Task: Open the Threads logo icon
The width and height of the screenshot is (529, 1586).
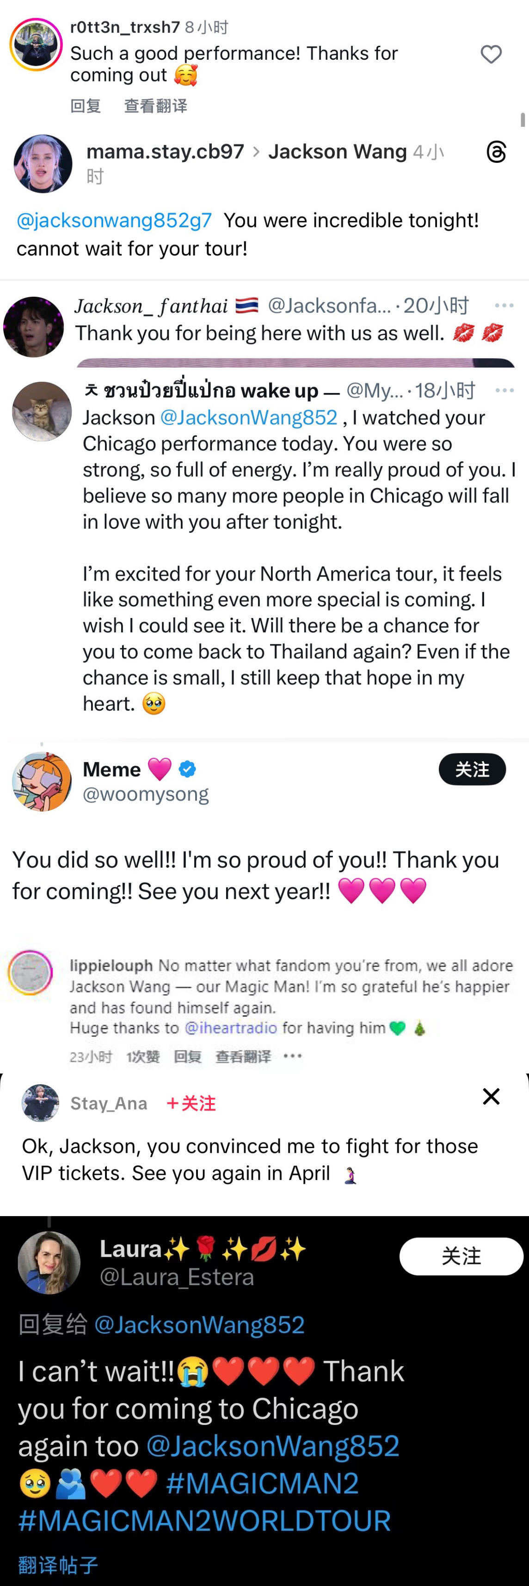Action: 496,151
